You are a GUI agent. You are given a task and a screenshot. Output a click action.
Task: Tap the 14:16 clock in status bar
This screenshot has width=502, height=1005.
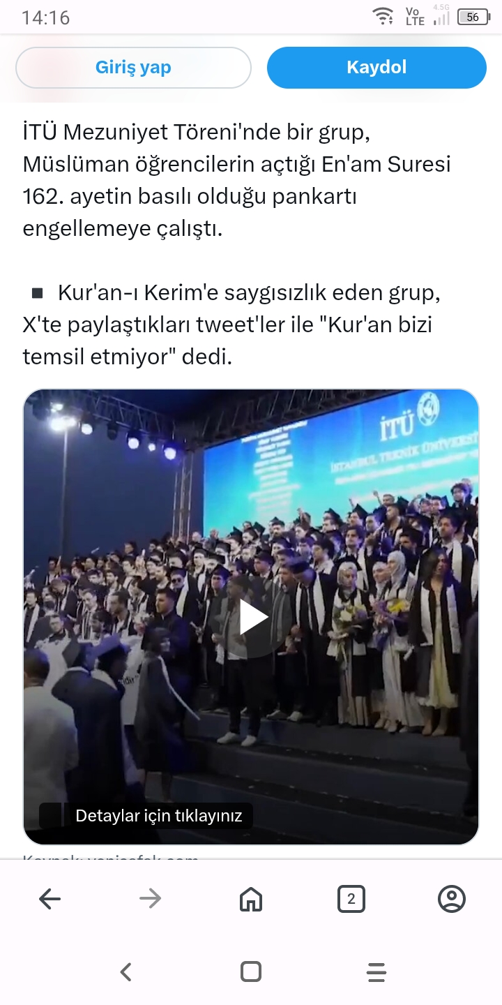pyautogui.click(x=45, y=17)
